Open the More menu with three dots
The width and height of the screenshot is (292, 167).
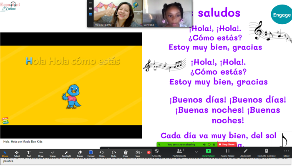click(287, 153)
